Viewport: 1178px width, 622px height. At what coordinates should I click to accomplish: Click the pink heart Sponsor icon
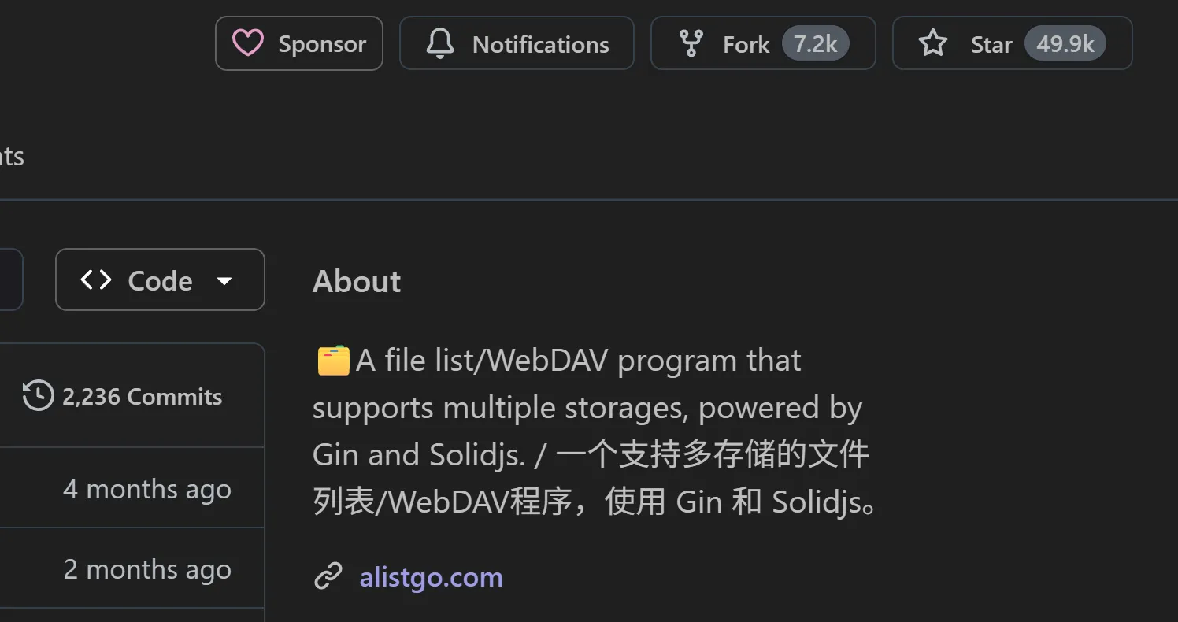247,43
